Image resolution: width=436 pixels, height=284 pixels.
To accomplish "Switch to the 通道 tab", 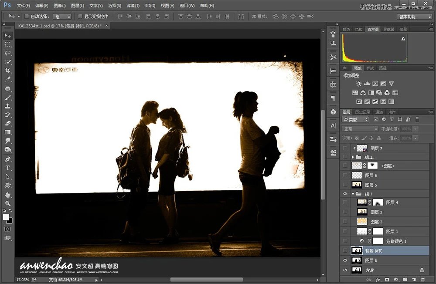I will (x=379, y=112).
